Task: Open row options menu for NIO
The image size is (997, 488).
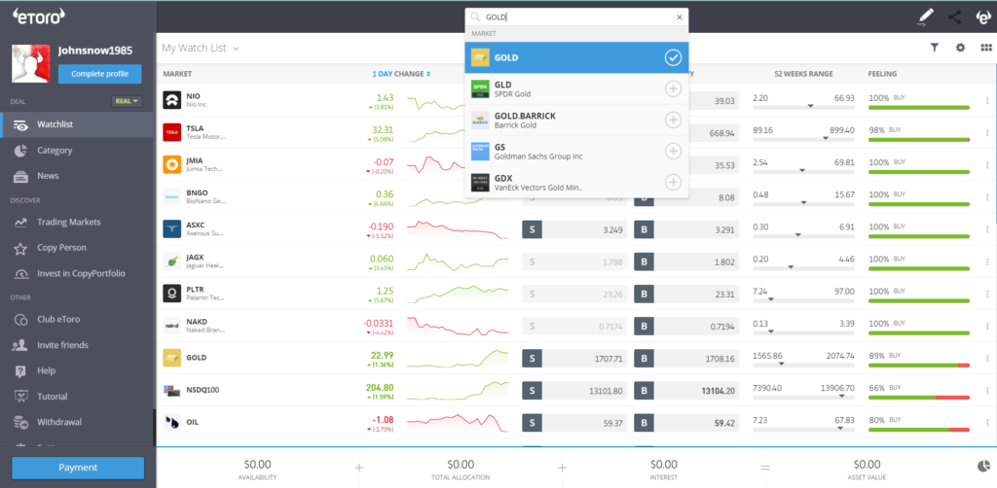Action: coord(987,100)
